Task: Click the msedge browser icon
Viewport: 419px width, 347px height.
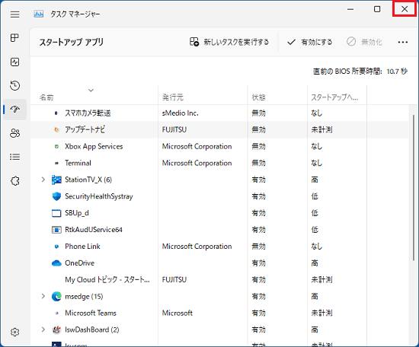Action: coord(56,297)
